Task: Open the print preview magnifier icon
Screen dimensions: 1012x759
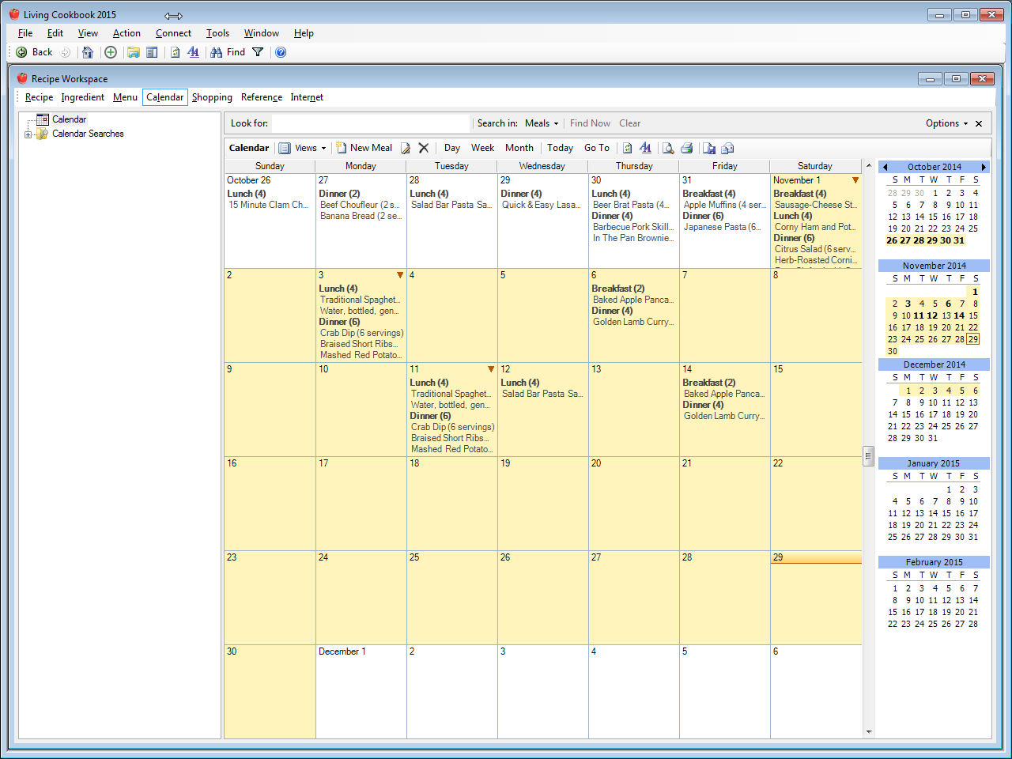Action: 668,148
